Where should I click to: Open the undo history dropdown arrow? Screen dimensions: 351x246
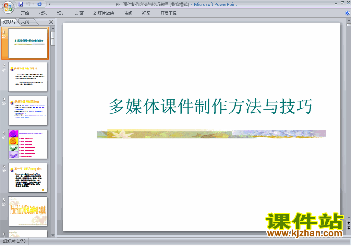33,4
